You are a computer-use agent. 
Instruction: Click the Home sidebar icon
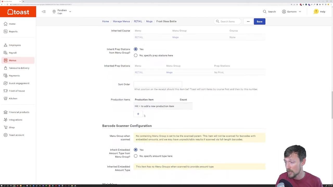[x=5, y=24]
